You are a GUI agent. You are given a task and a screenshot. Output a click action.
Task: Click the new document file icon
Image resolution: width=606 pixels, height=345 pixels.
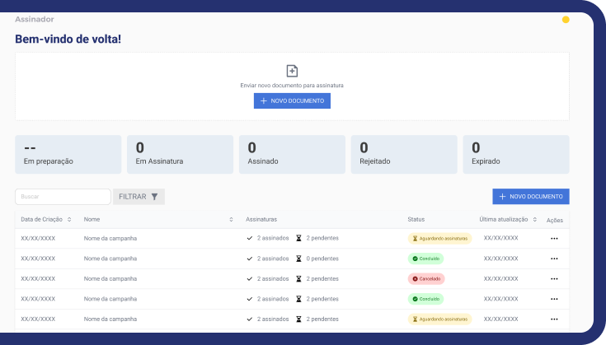pos(292,71)
